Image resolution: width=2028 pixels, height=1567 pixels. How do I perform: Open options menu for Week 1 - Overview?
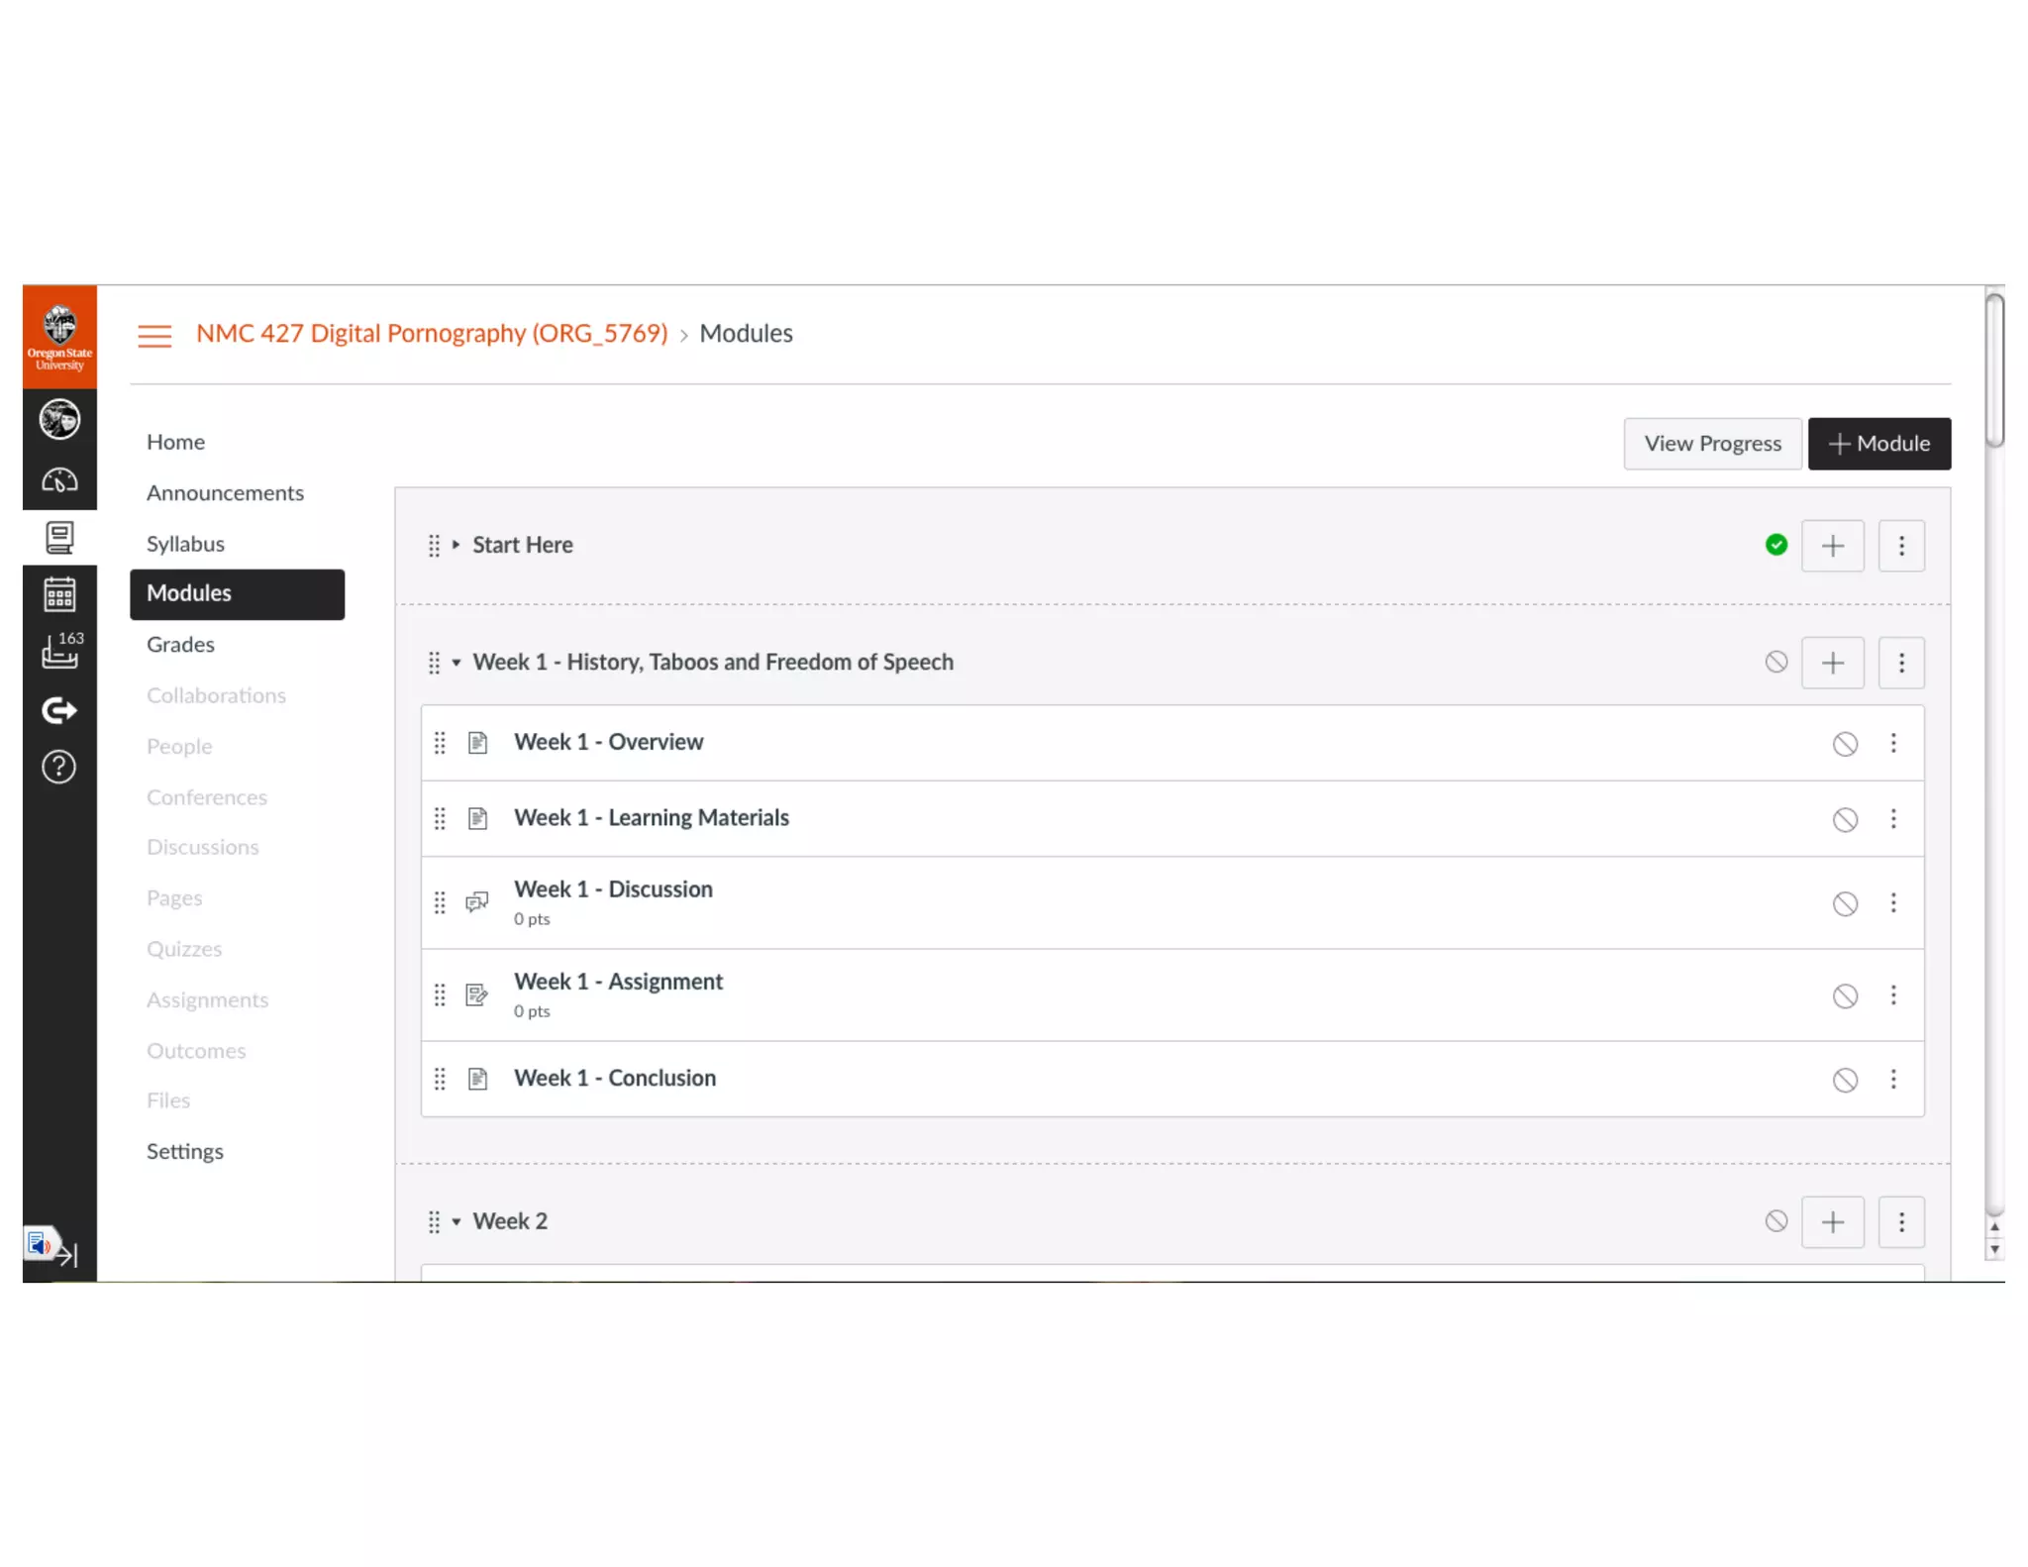[x=1892, y=743]
